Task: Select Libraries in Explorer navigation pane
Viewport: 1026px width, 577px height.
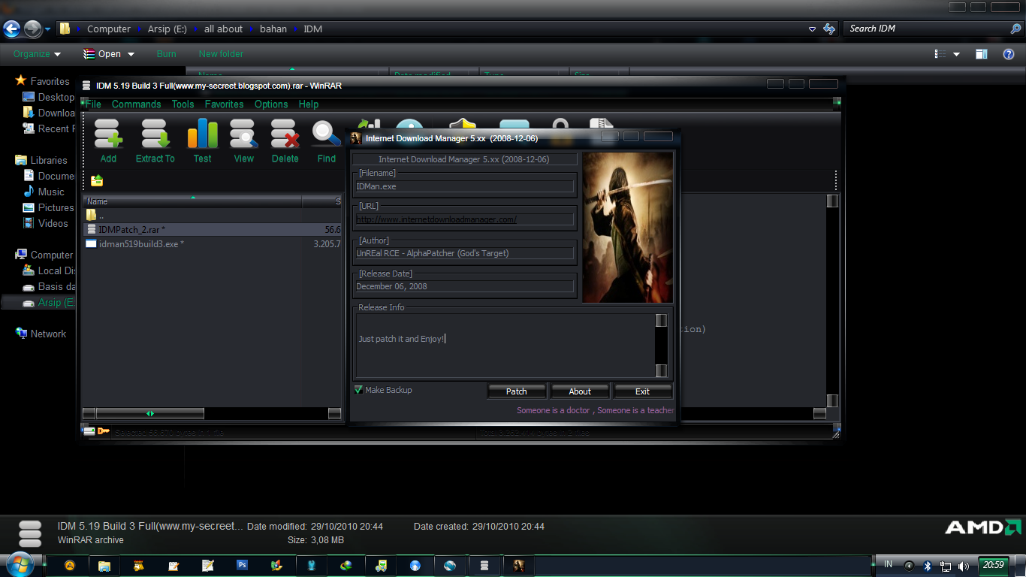Action: 49,160
